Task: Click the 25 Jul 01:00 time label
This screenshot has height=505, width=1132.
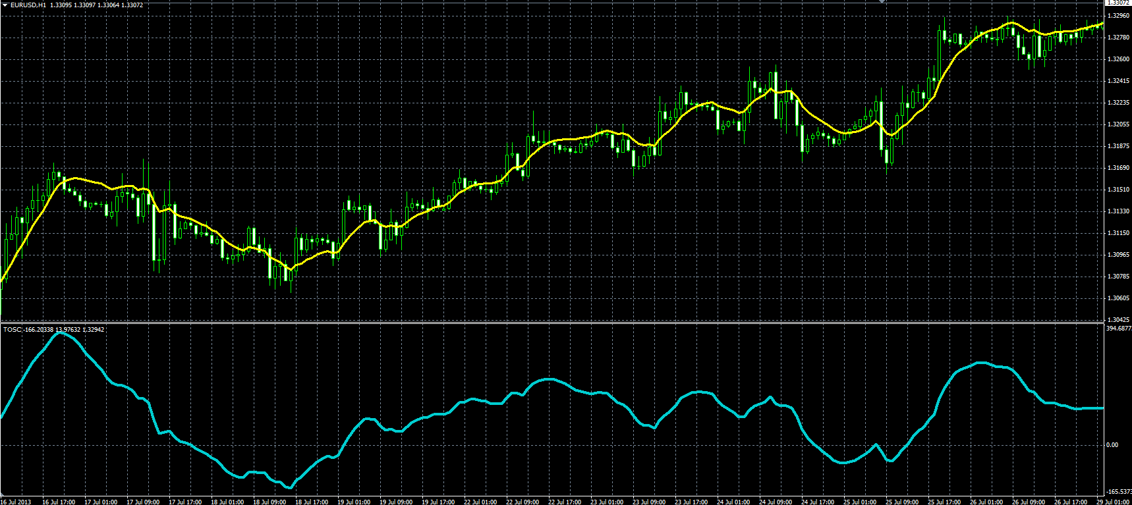Action: pyautogui.click(x=860, y=502)
